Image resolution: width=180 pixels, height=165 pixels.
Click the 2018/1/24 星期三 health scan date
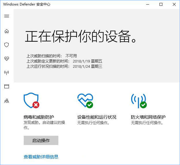[88, 67]
